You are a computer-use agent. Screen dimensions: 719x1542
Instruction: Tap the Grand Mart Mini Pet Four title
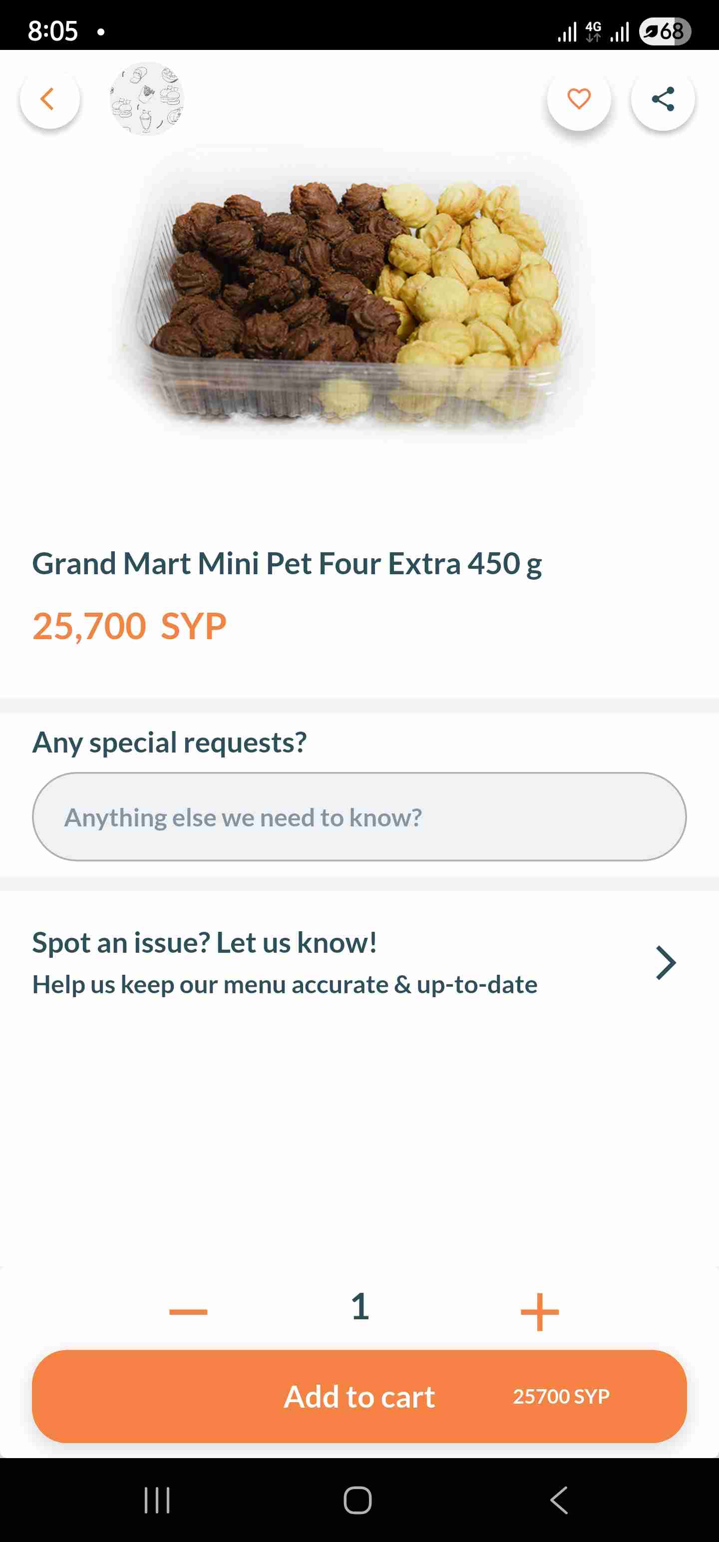tap(287, 563)
